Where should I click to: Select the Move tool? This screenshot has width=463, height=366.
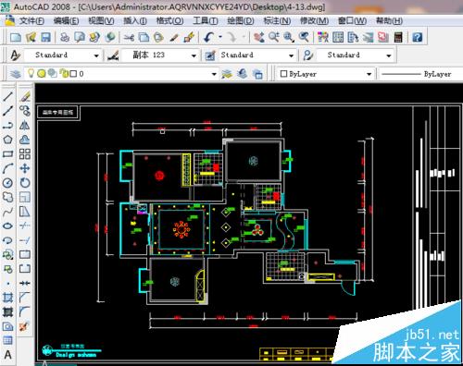(x=25, y=168)
